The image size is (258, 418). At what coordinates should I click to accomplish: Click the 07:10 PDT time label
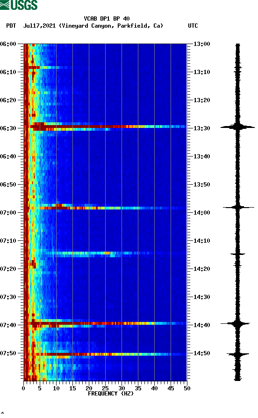pos(8,241)
